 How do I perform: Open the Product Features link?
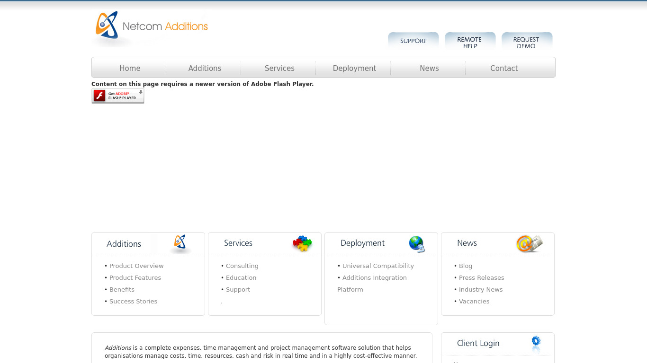(x=135, y=277)
